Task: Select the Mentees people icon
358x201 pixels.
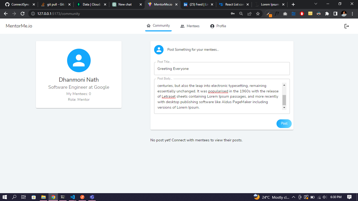Action: pos(182,26)
